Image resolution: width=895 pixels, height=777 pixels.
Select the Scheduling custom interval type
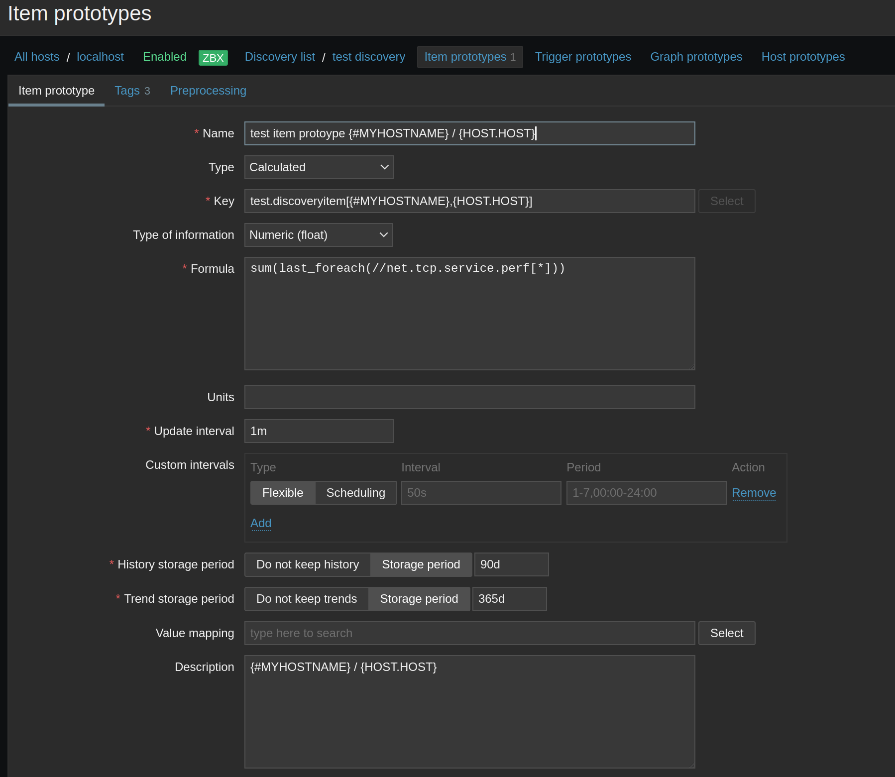[356, 493]
